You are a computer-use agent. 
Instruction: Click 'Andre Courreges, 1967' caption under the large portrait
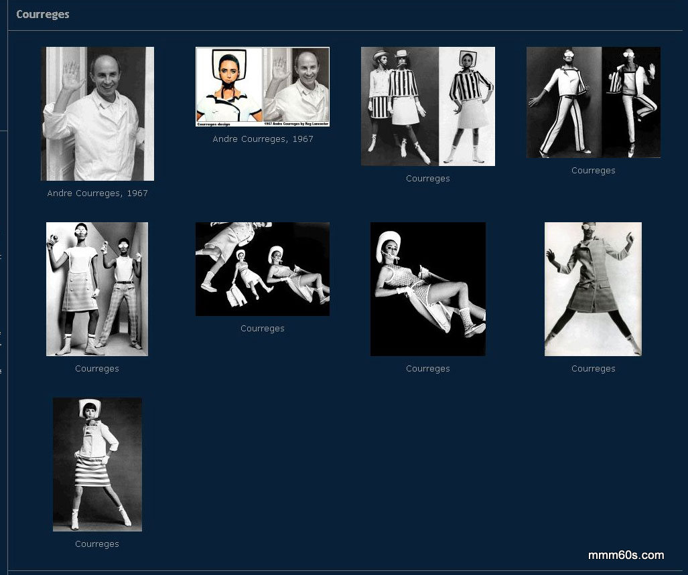[x=97, y=193]
